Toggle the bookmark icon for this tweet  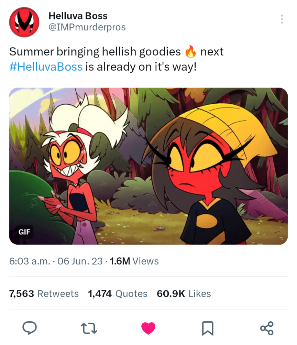coord(208,328)
